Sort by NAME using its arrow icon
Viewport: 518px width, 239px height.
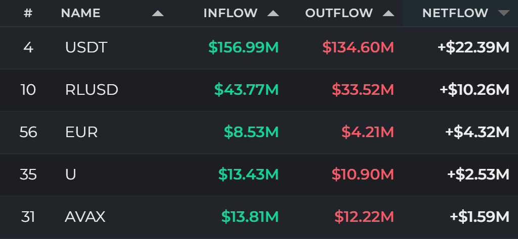pos(158,13)
